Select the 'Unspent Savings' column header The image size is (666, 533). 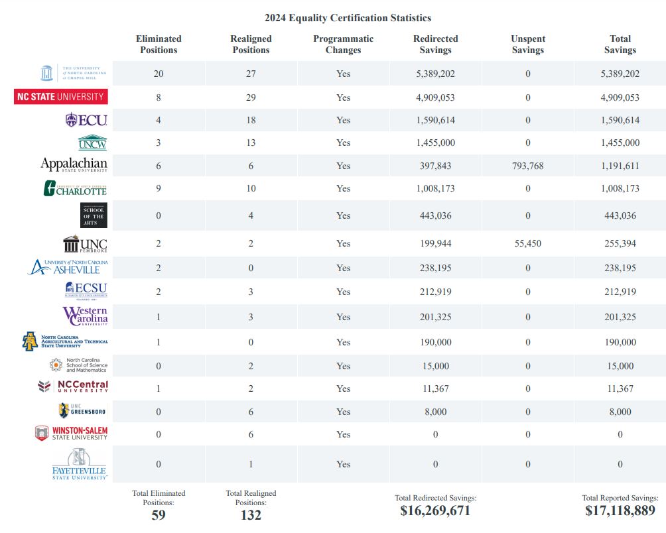click(528, 44)
